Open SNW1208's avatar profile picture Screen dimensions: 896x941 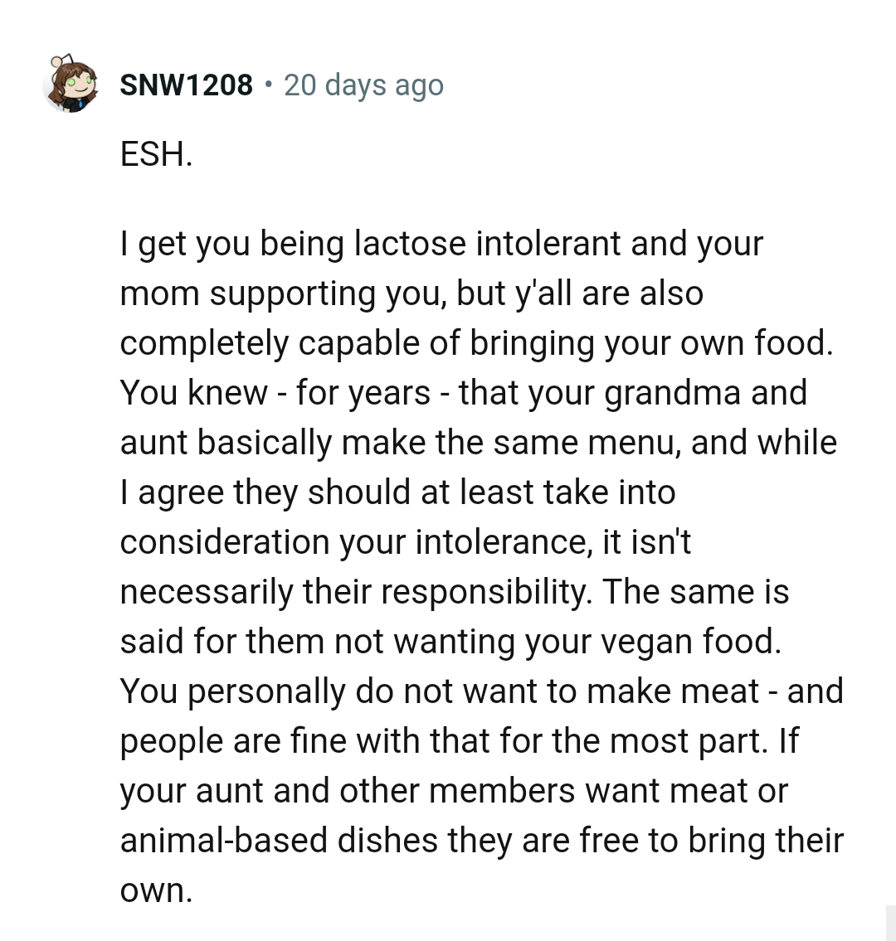tap(71, 85)
